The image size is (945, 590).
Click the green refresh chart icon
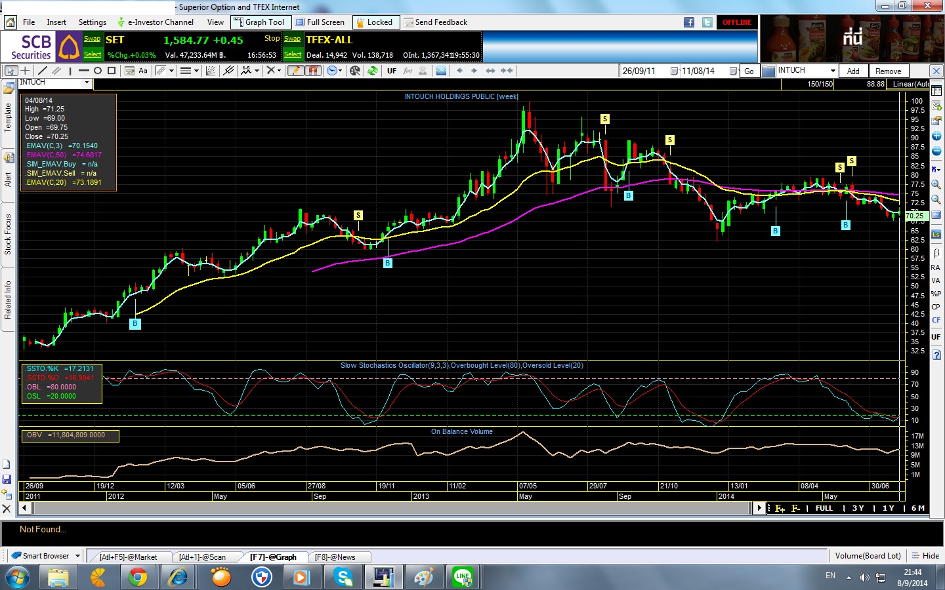point(373,71)
